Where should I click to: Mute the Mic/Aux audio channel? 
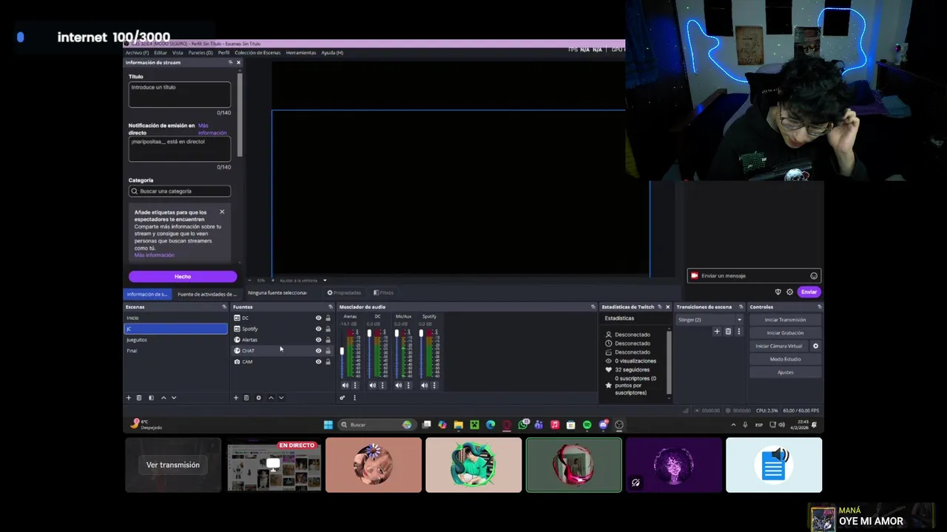point(399,385)
